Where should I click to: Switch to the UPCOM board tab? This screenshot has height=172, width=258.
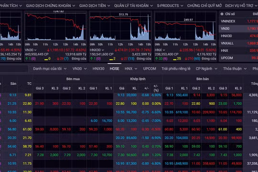point(150,69)
